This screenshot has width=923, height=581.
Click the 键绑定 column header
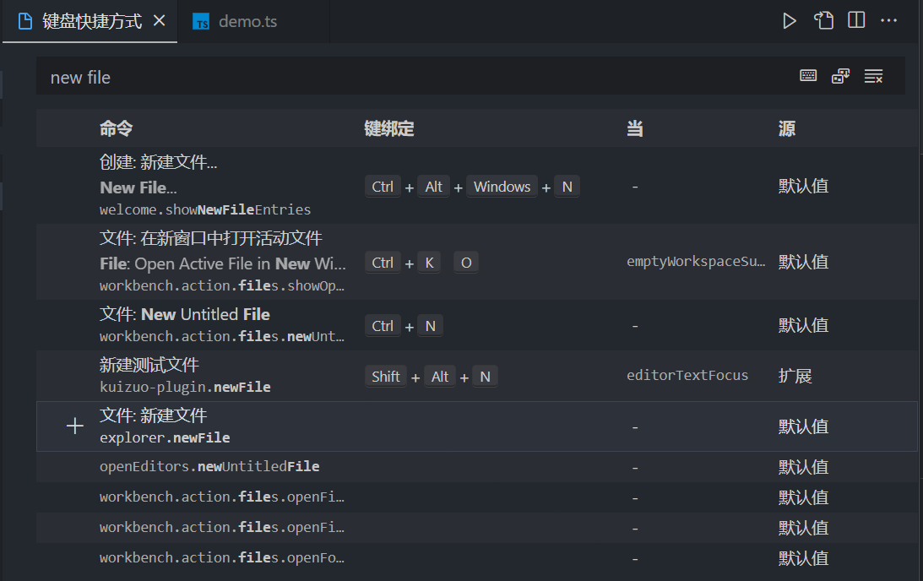coord(389,128)
